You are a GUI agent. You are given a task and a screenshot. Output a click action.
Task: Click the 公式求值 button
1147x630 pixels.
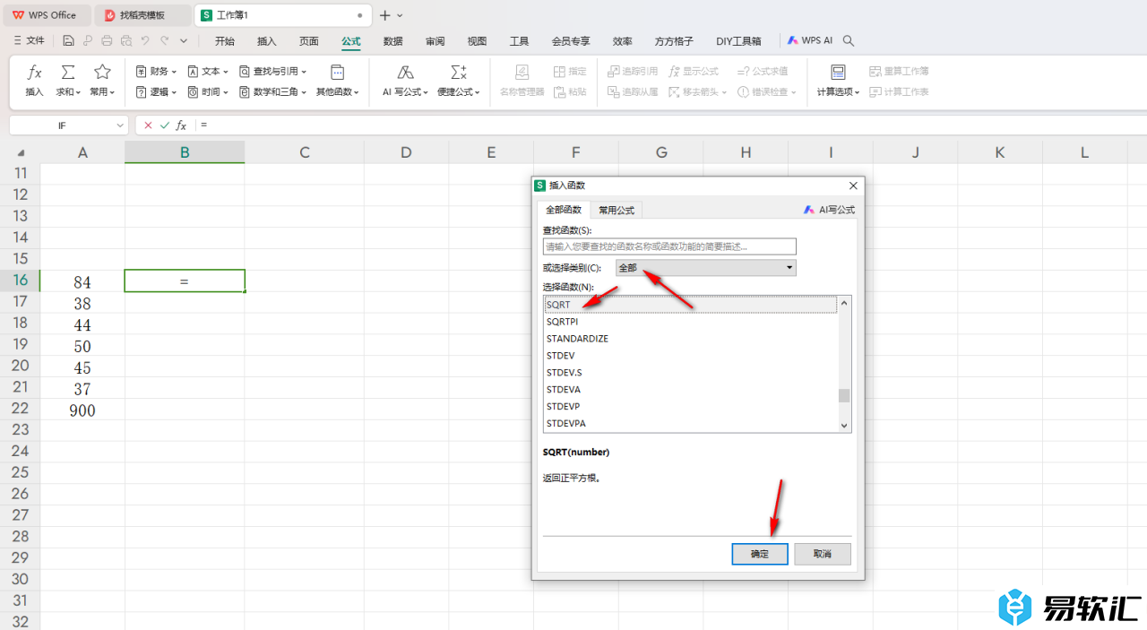pyautogui.click(x=763, y=71)
